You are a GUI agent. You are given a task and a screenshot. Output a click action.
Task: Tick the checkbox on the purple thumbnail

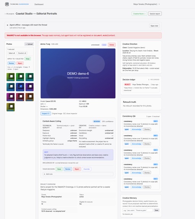coord(31,86)
